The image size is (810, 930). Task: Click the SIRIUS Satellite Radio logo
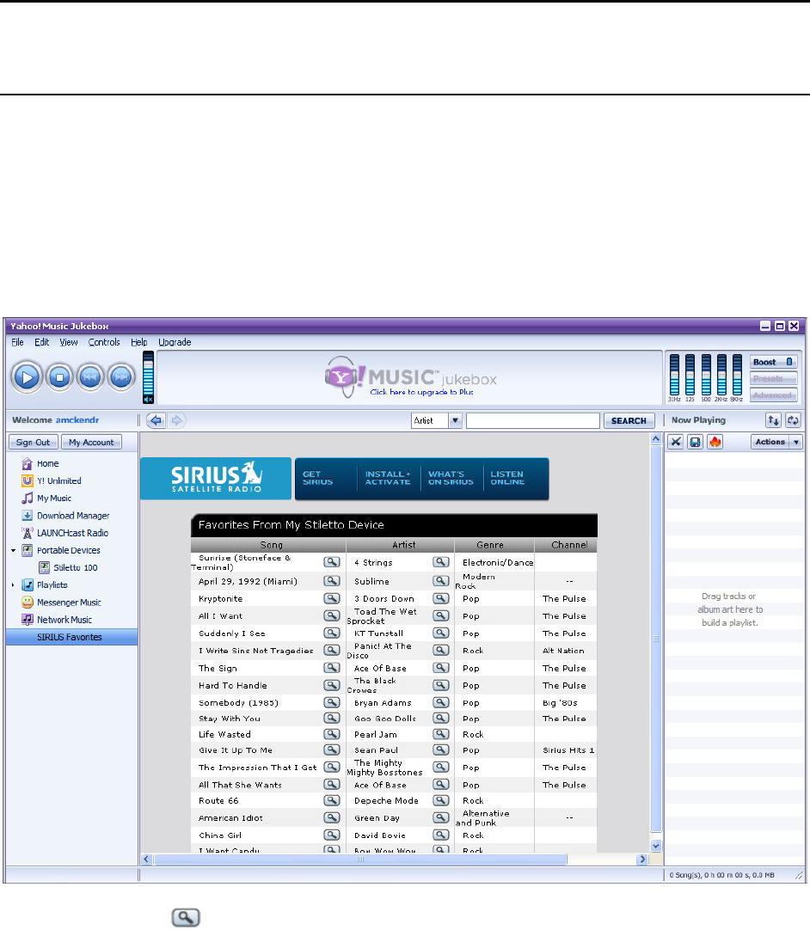216,479
